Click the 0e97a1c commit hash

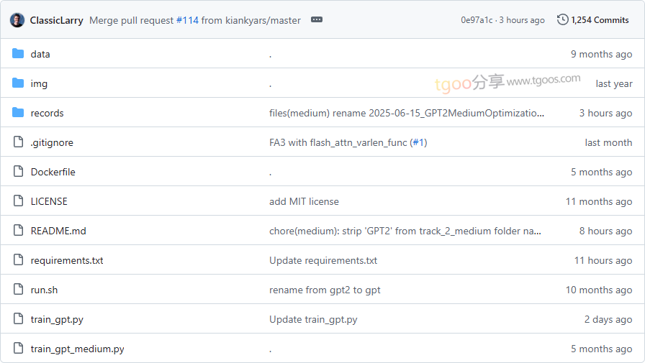click(x=477, y=20)
